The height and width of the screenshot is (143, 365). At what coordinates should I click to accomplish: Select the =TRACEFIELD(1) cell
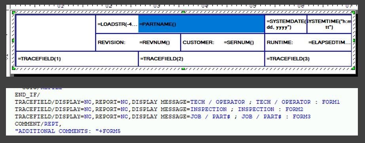(77, 59)
